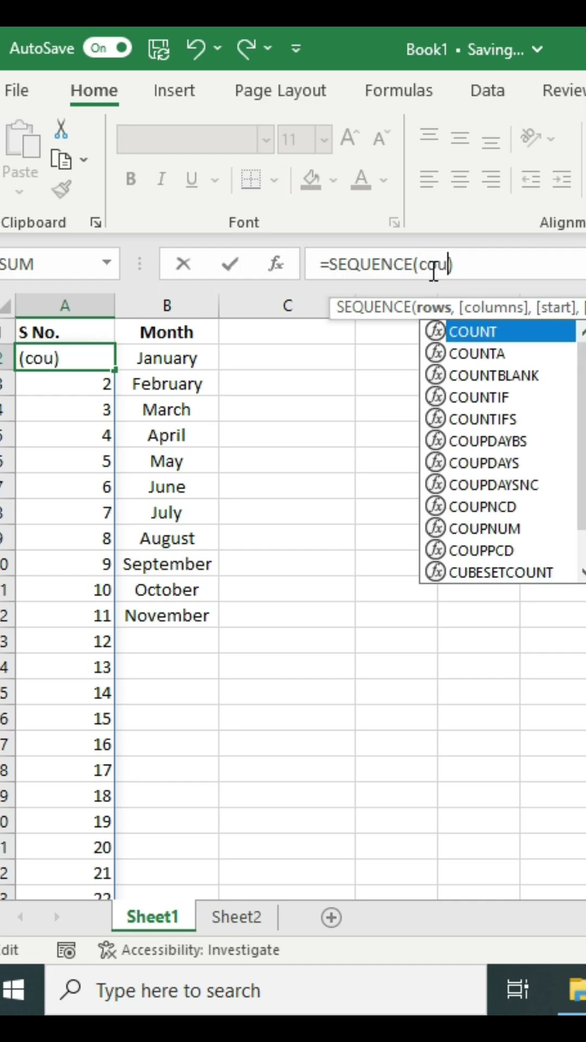Open the Name Box dropdown arrow

[x=107, y=263]
